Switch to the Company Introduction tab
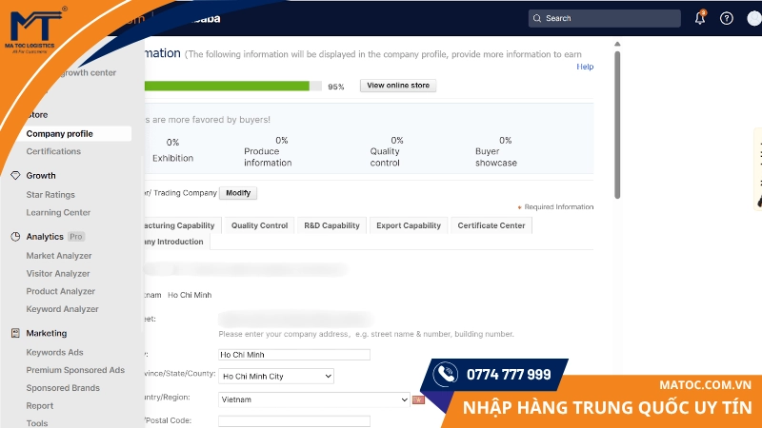This screenshot has height=428, width=762. 176,242
